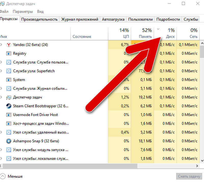Open the Параметры menu
The width and height of the screenshot is (204, 182).
23,11
